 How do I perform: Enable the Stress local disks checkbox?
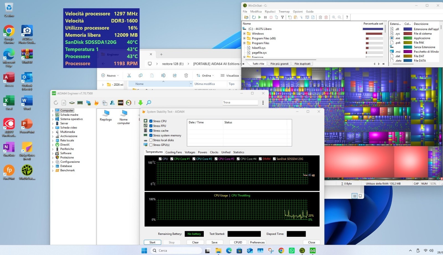click(x=151, y=140)
